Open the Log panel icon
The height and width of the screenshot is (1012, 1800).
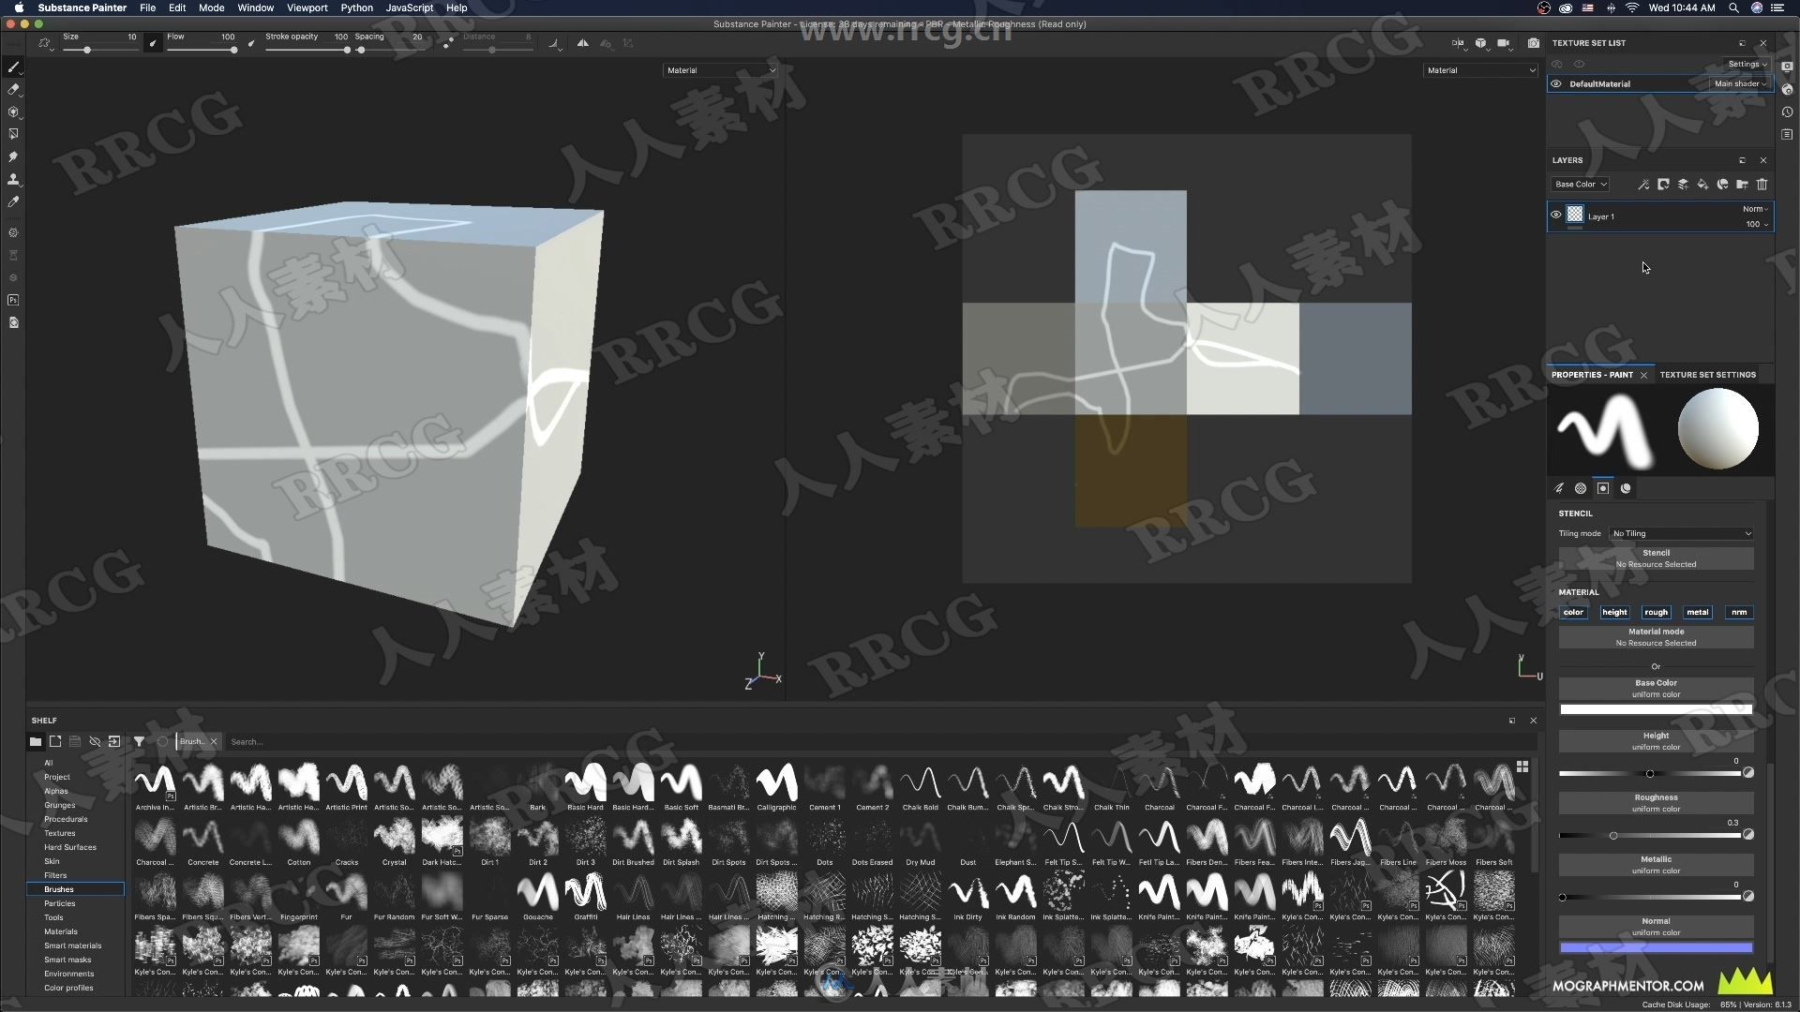(x=1787, y=135)
